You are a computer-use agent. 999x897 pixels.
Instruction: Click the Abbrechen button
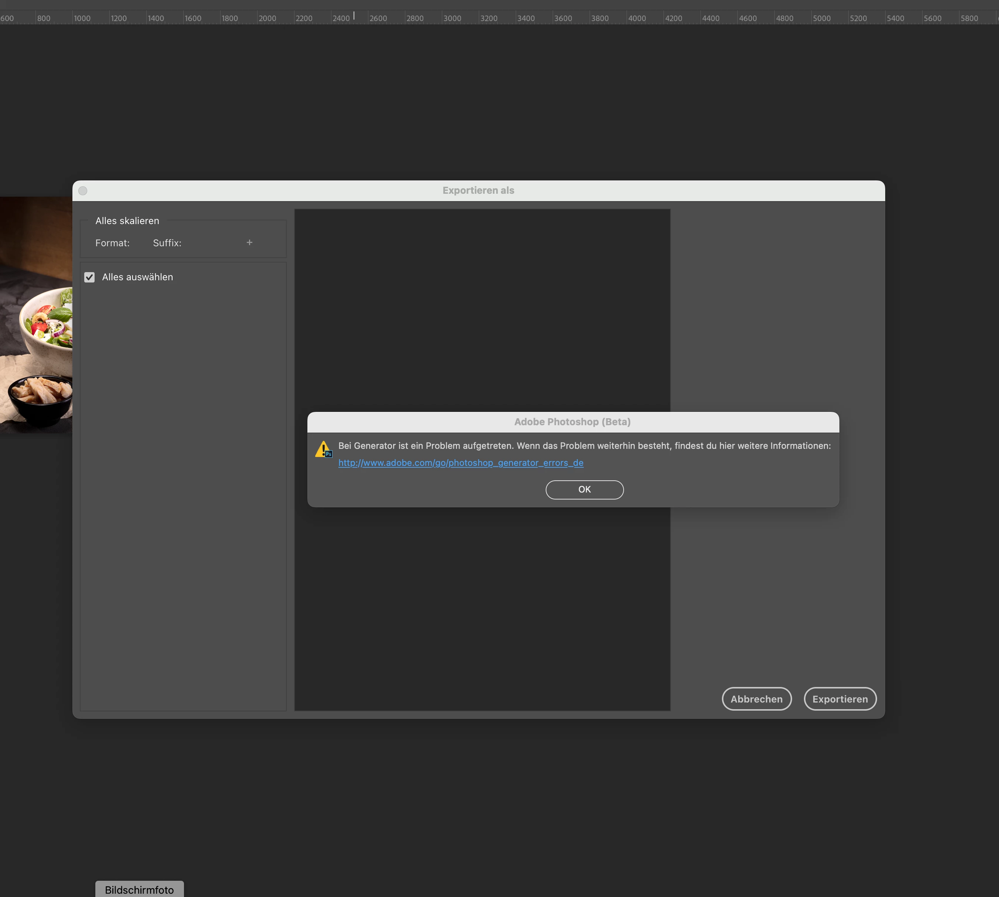click(756, 699)
